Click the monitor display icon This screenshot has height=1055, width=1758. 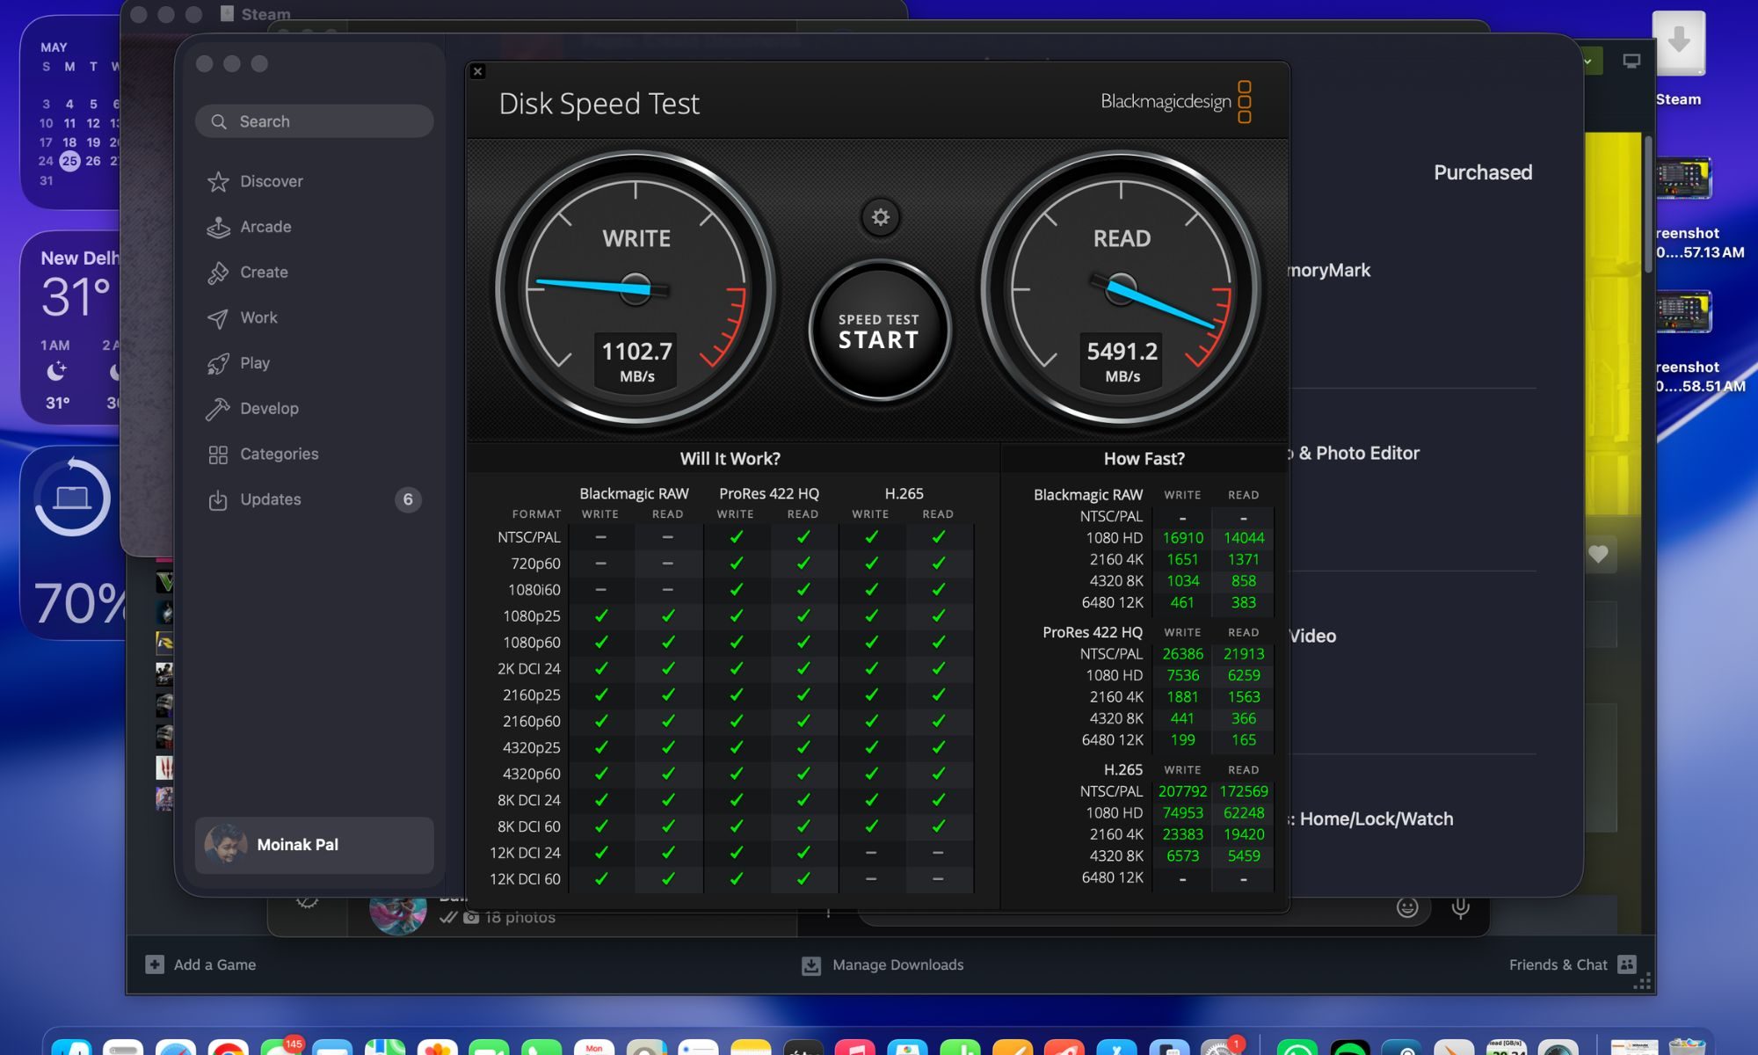click(x=1631, y=62)
